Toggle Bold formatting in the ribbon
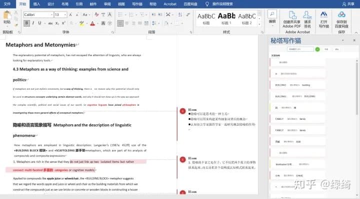 tap(26, 23)
